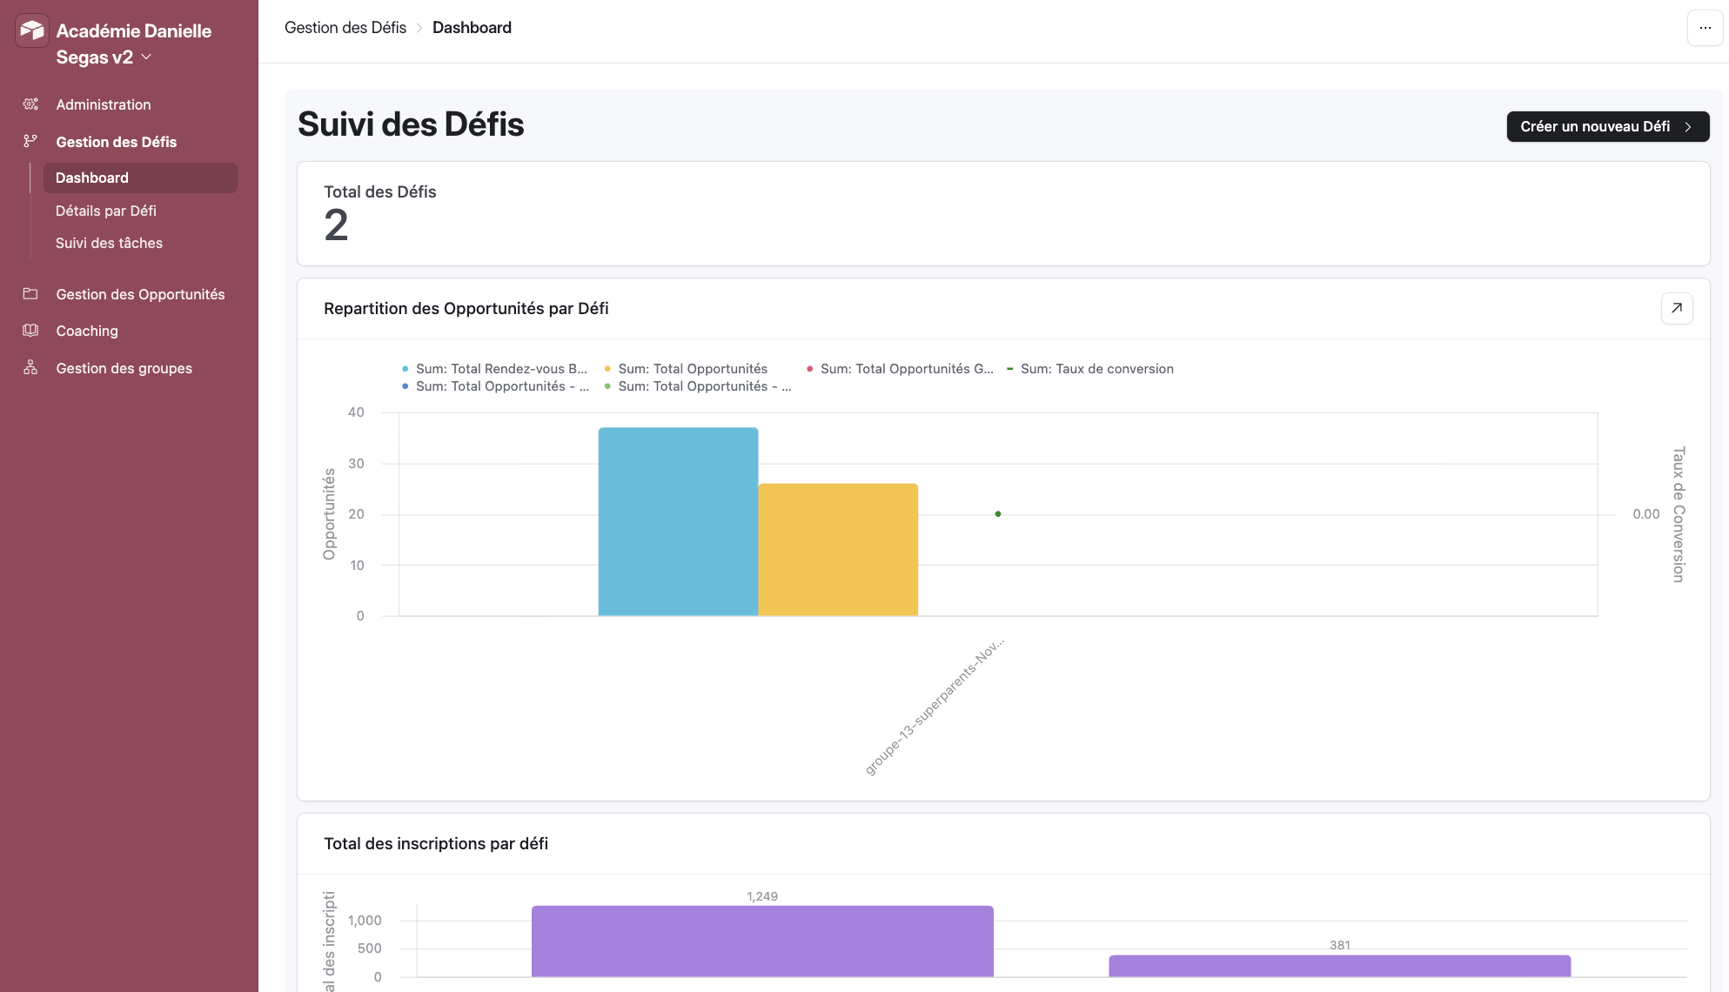Select Détails par Défi in the sidebar
Screen dimensions: 1729x992
106,211
